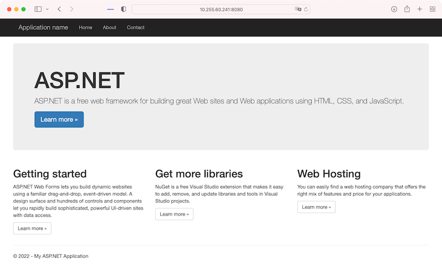The width and height of the screenshot is (442, 271).
Task: Show downloads with the download icon
Action: click(x=394, y=9)
